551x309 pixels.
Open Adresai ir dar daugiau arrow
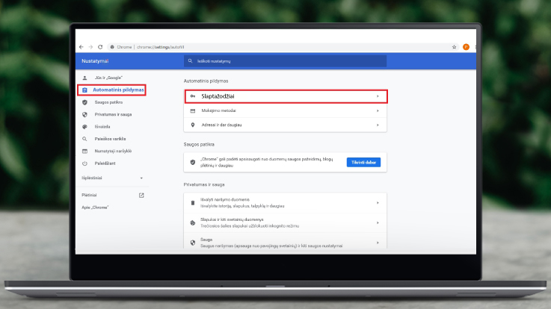pyautogui.click(x=378, y=125)
